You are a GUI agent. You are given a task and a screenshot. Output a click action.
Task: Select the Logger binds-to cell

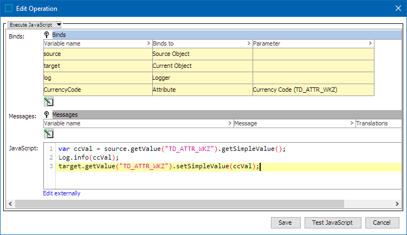coord(202,78)
